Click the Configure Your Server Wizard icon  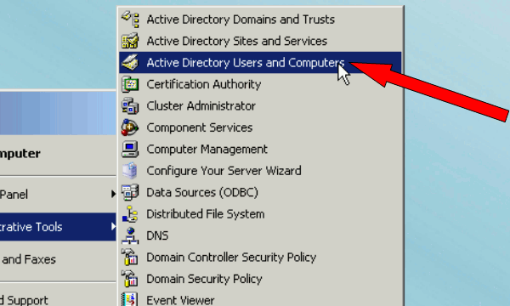[x=130, y=171]
